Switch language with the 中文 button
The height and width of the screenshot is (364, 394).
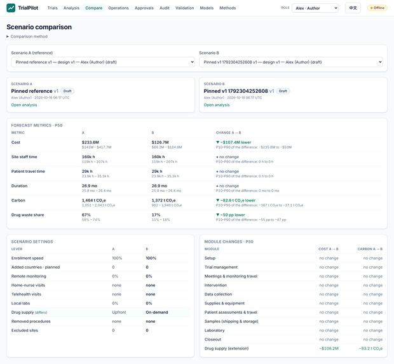[x=353, y=8]
